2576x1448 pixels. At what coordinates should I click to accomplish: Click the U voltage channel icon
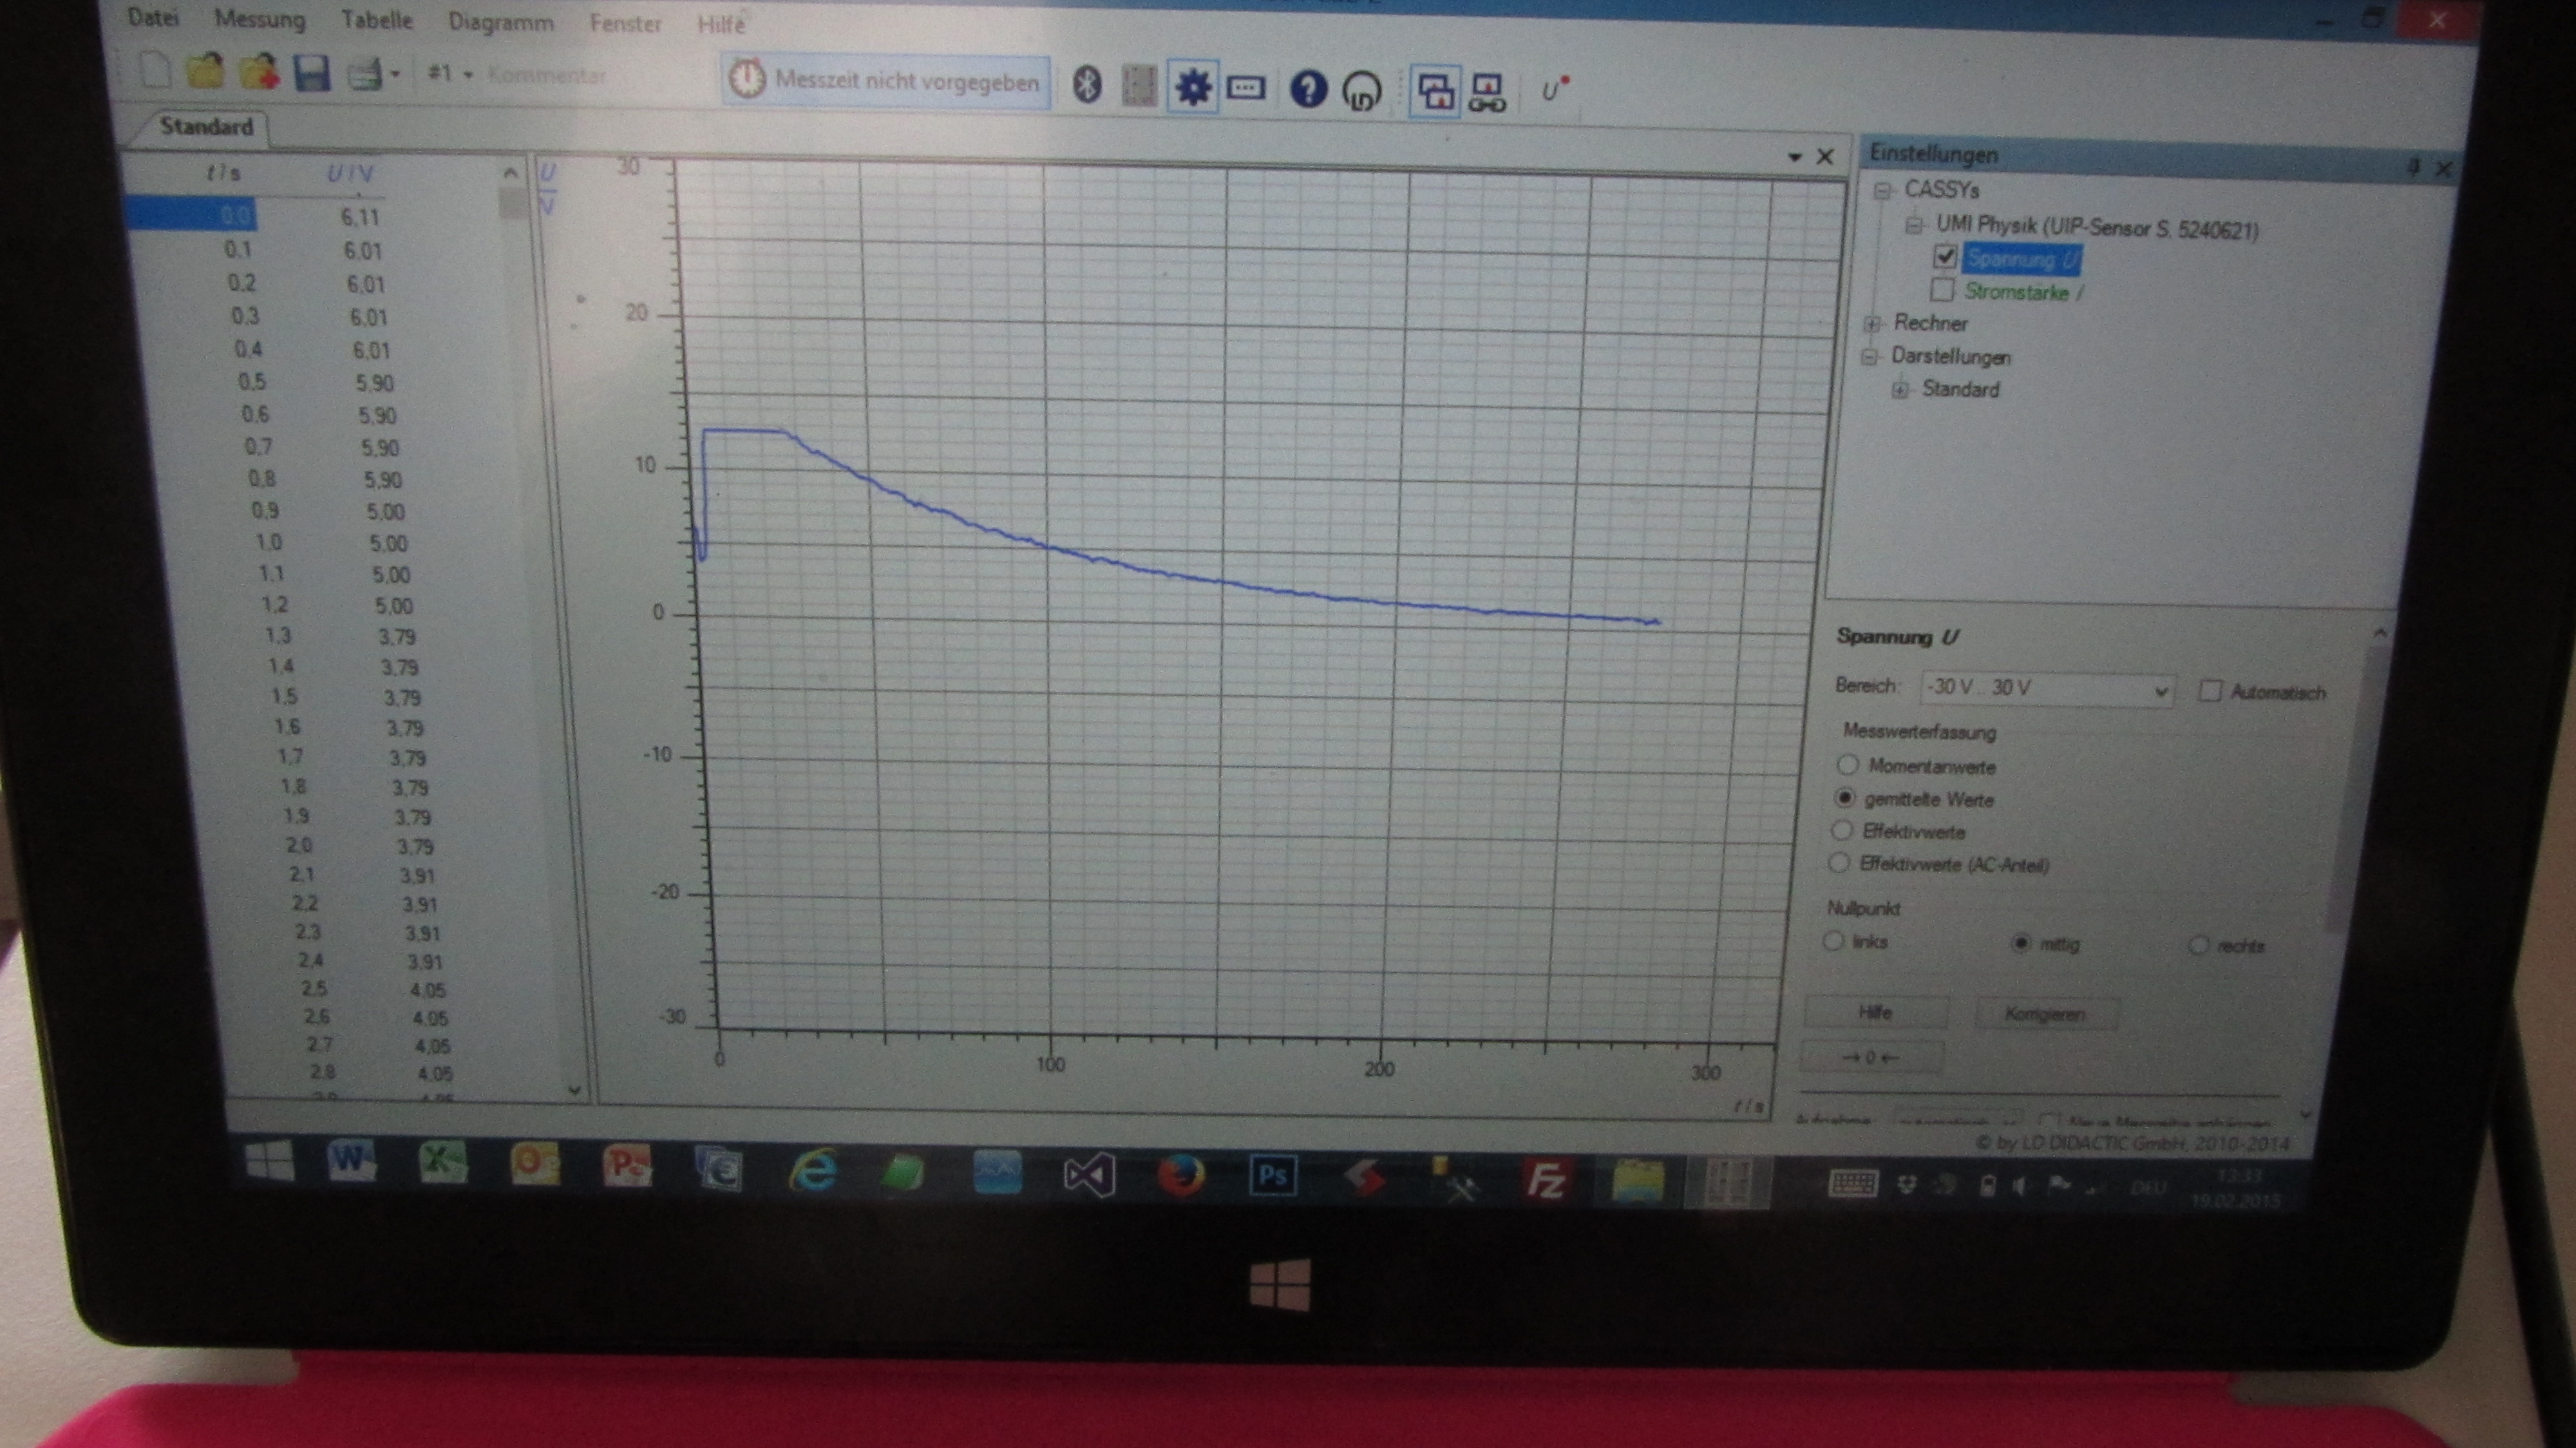tap(1553, 91)
